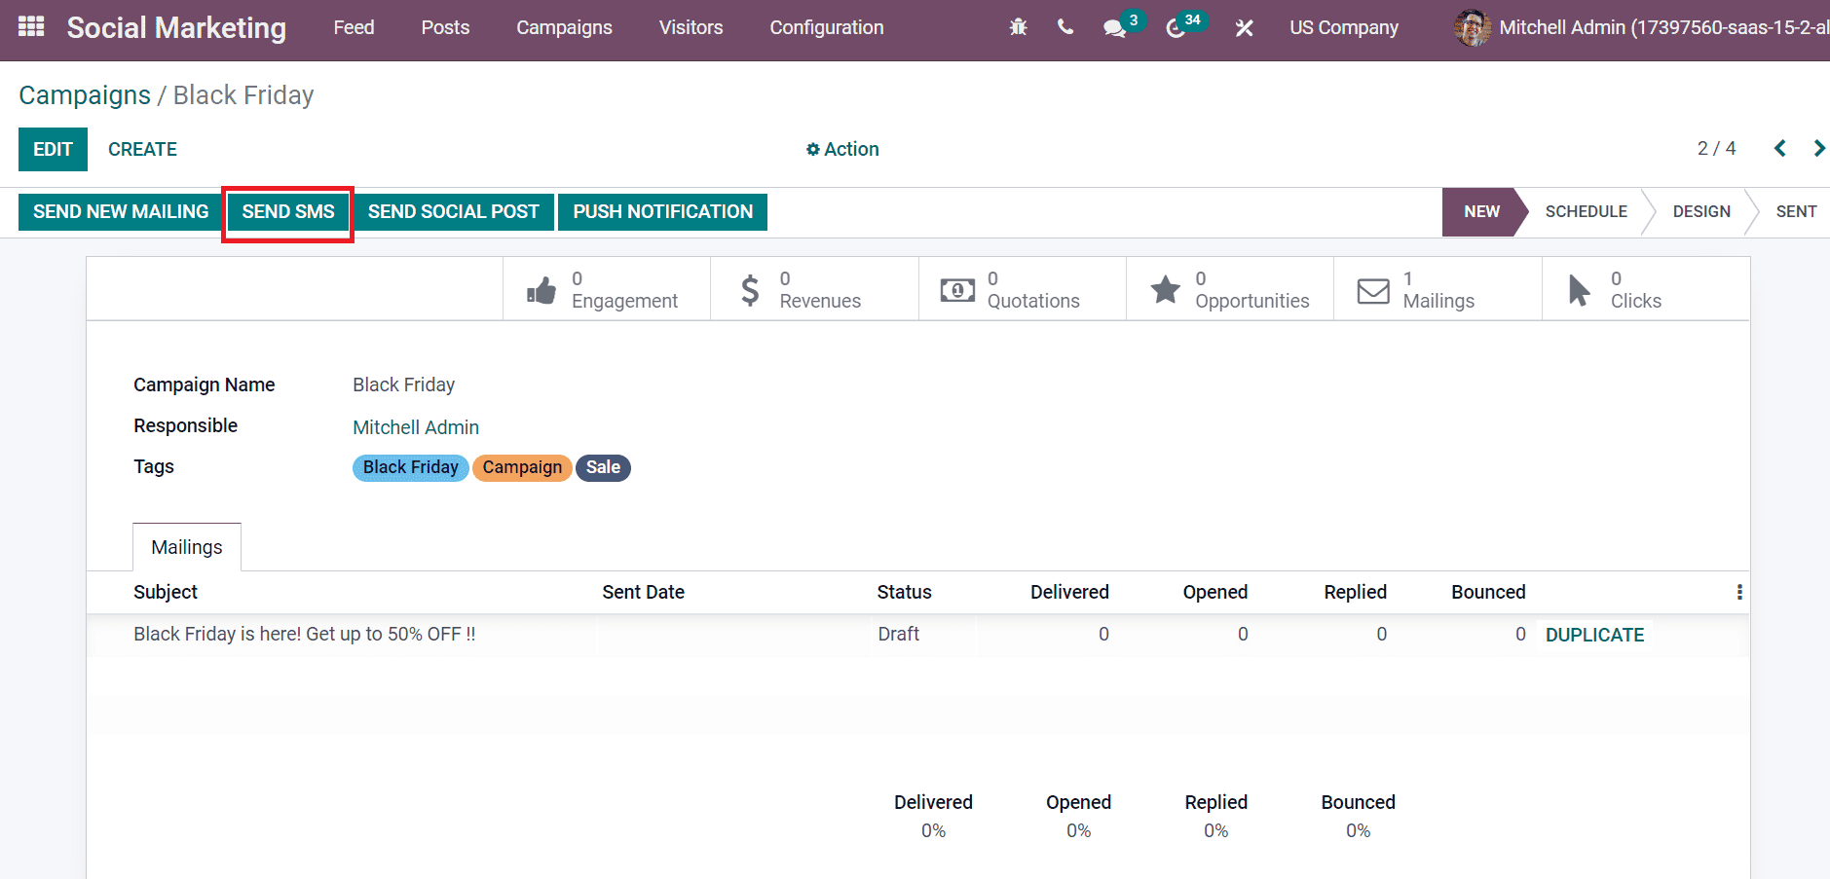This screenshot has height=879, width=1830.
Task: Set status to DESIGN stage
Action: [1701, 211]
